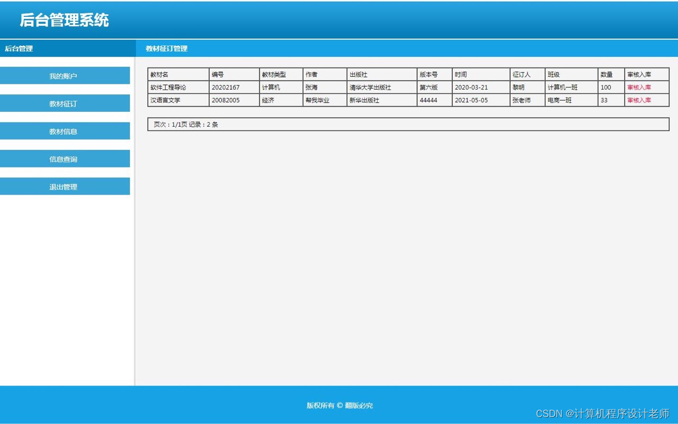Click the subscriber 张老师 cell
678x424 pixels.
[x=528, y=100]
